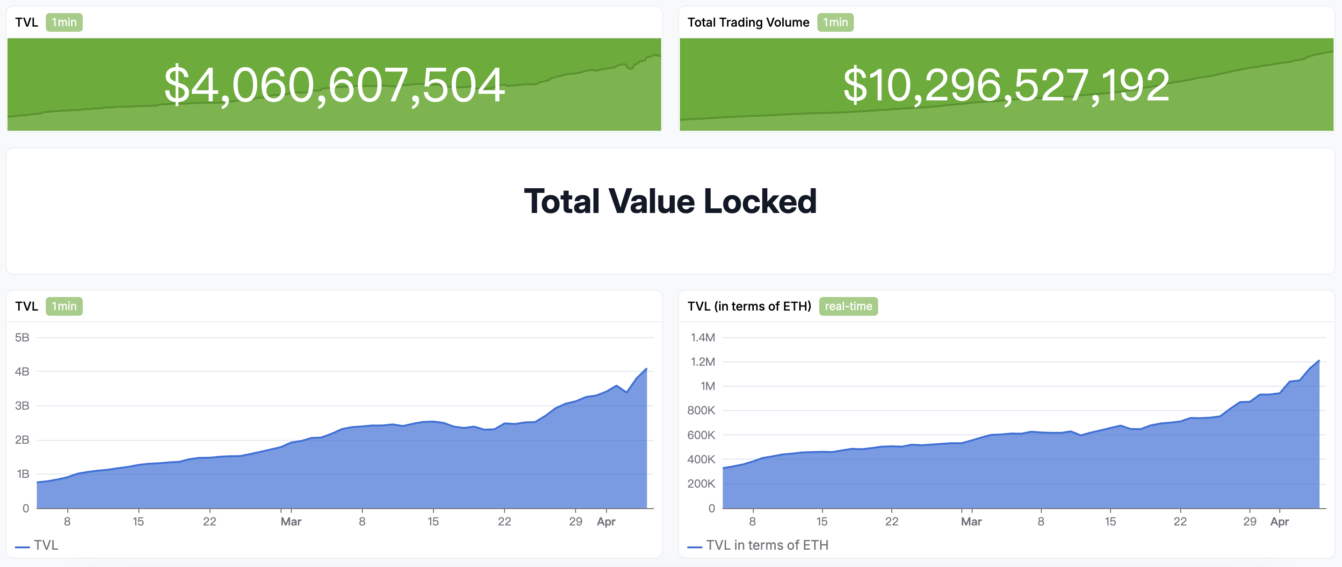
Task: Click 1min badge next to Total Trading Volume
Action: coord(835,22)
